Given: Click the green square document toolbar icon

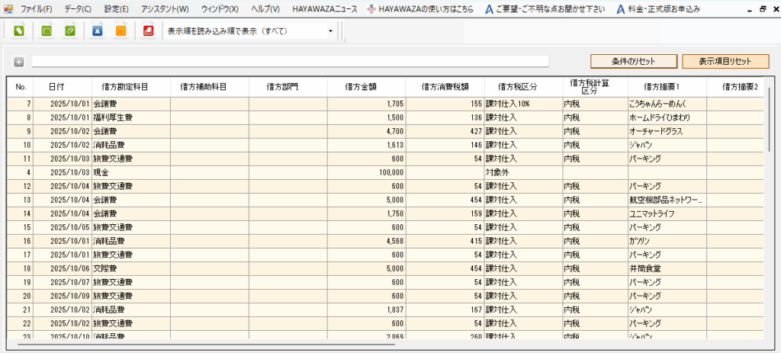Looking at the screenshot, I should [46, 31].
